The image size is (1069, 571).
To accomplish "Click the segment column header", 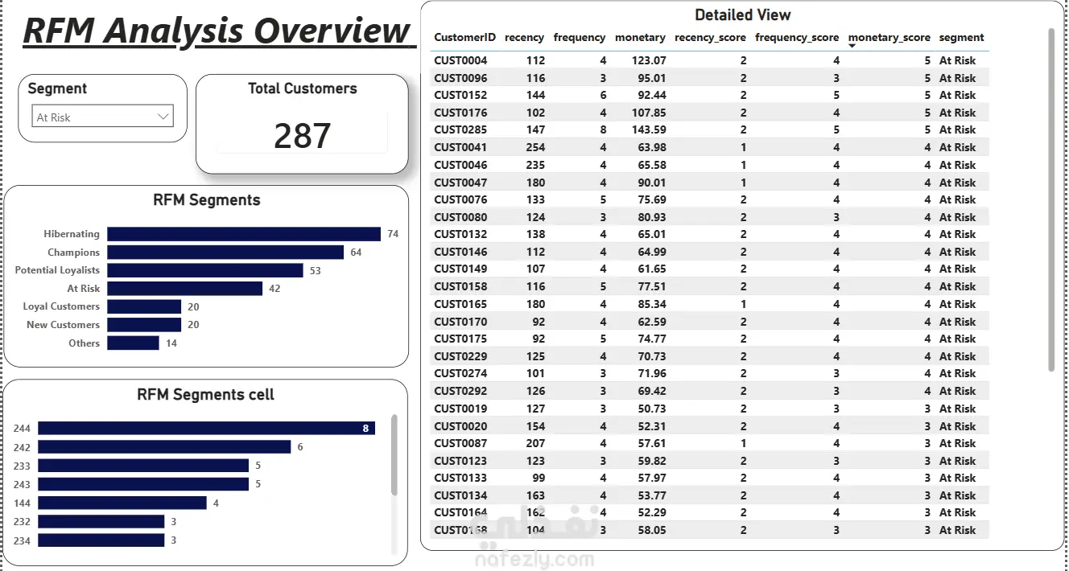I will point(961,37).
